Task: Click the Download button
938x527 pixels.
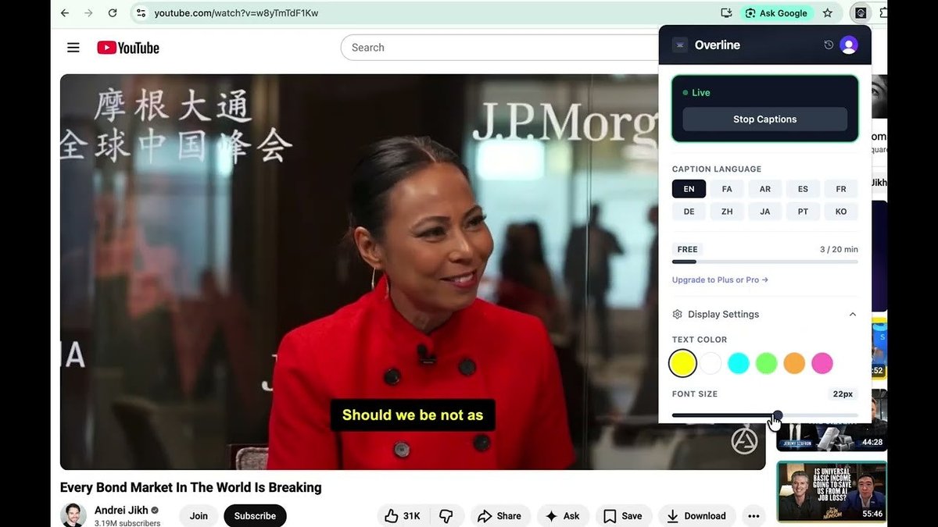Action: pos(696,516)
